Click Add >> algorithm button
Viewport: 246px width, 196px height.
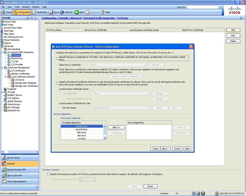tap(116, 127)
